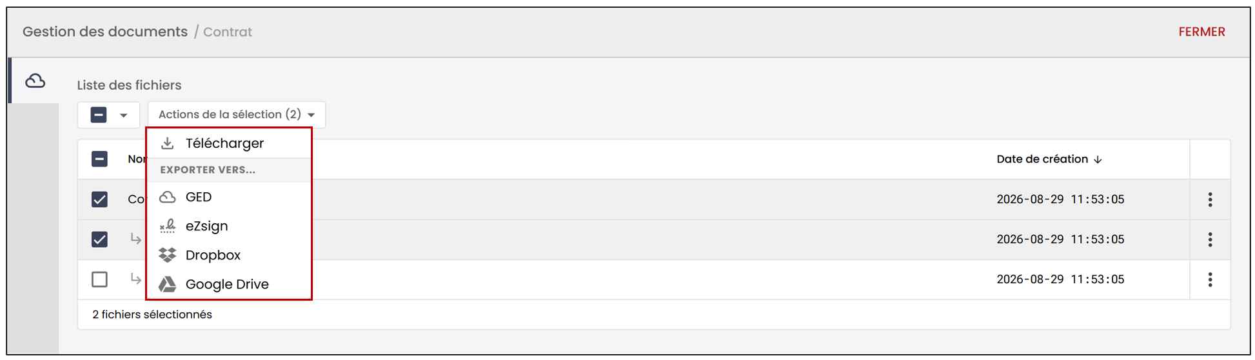
Task: Click the eZsign signature icon
Action: coord(168,226)
